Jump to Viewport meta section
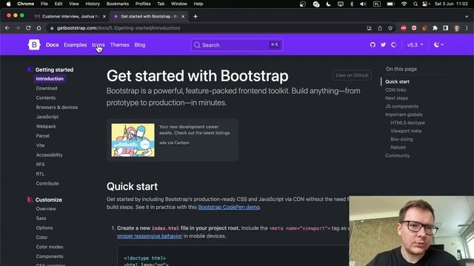This screenshot has height=266, width=474. 406,131
